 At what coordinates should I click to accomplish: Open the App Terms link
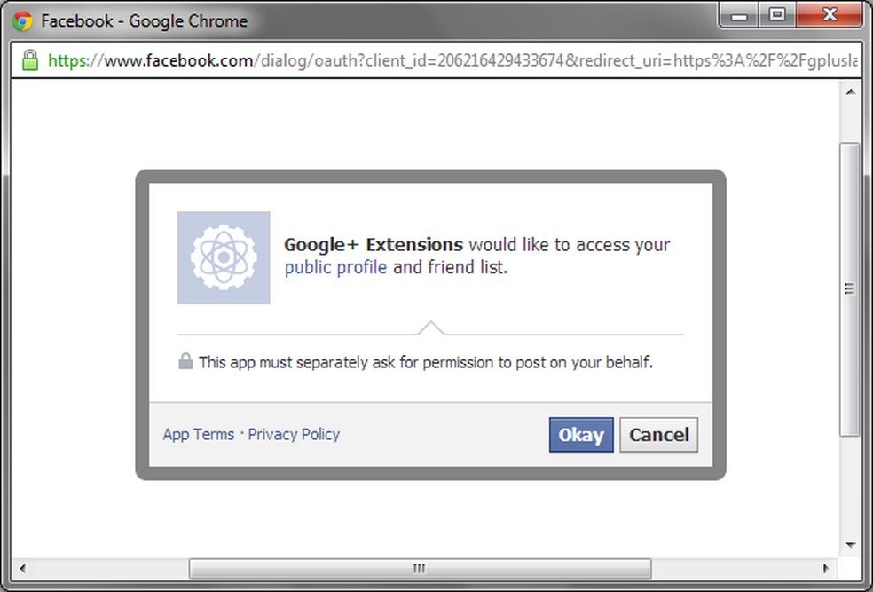199,434
